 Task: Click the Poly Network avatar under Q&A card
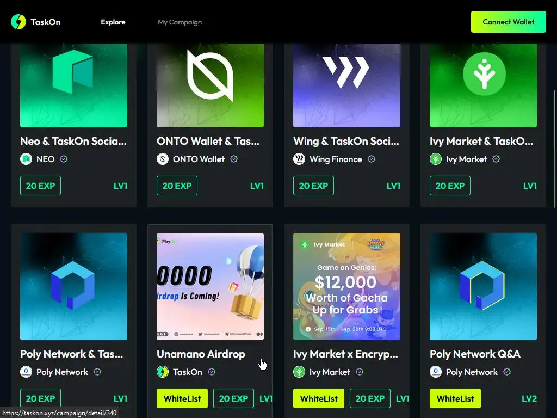coord(436,372)
